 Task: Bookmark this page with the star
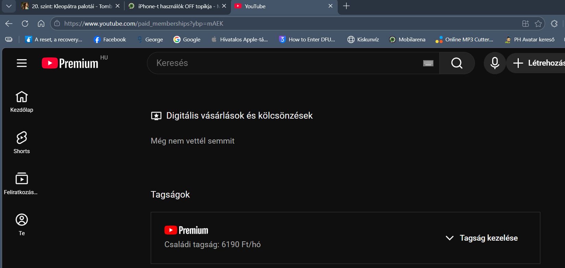(538, 24)
